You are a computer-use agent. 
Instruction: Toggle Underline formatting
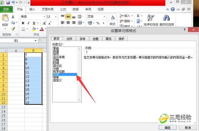pos(34,23)
